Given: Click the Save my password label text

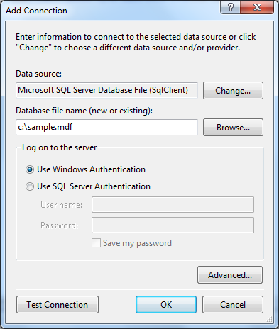Looking at the screenshot, I should [137, 243].
